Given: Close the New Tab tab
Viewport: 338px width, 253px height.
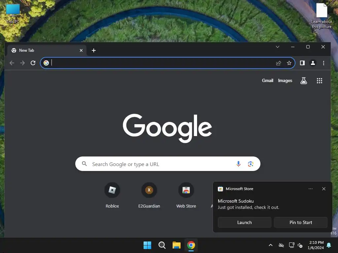Looking at the screenshot, I should [81, 50].
